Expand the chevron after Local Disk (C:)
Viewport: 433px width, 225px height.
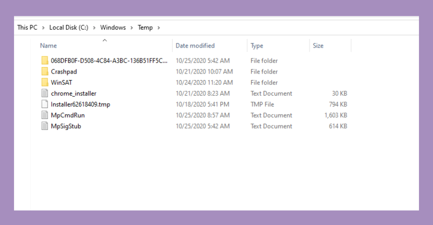coord(94,28)
